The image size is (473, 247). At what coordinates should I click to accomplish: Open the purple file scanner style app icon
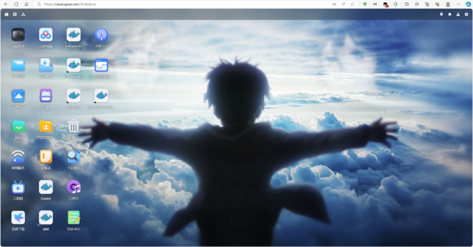[x=46, y=96]
